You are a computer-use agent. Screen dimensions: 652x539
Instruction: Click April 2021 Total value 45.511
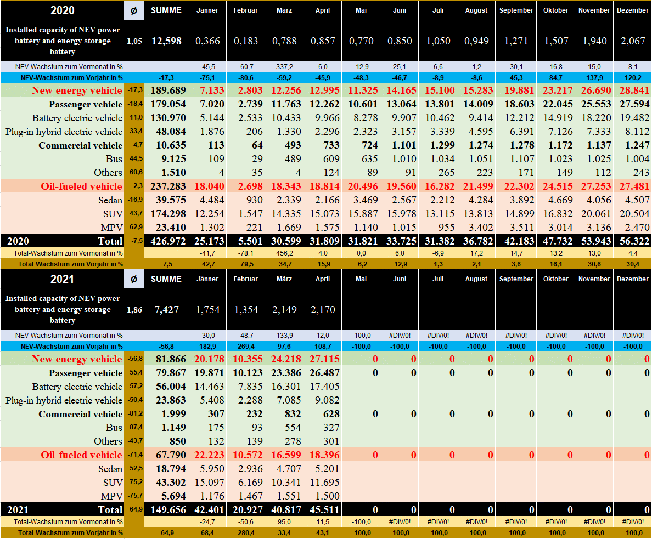pos(323,510)
